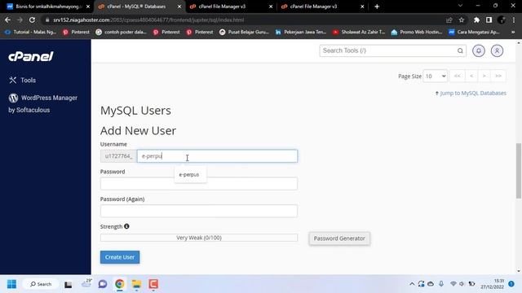Expand the Page Size dropdown
This screenshot has width=522, height=293.
[x=435, y=76]
